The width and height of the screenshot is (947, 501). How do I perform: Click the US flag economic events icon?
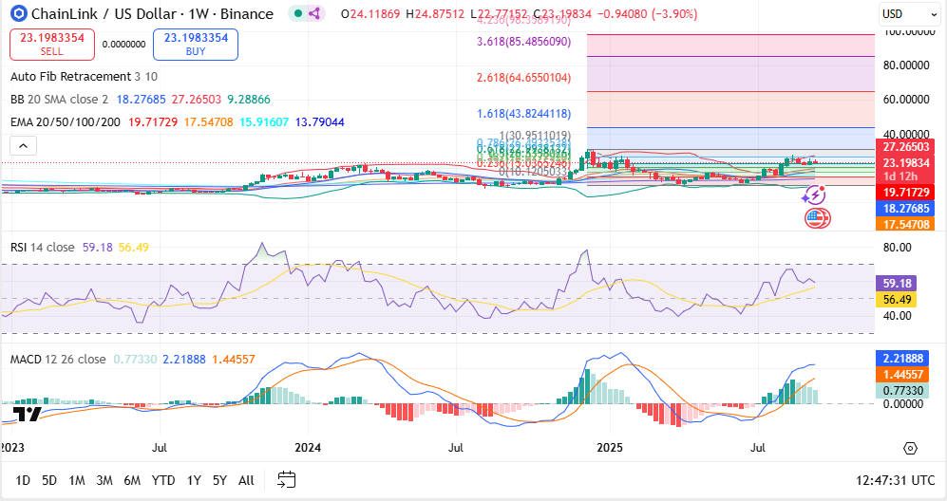pos(816,218)
